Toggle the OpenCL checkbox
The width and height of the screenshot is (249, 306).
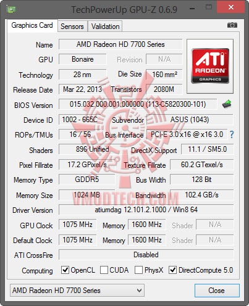tap(65, 270)
